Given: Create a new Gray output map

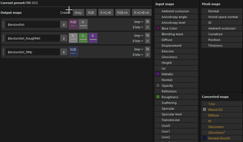Looking at the screenshot, I should (x=78, y=13).
